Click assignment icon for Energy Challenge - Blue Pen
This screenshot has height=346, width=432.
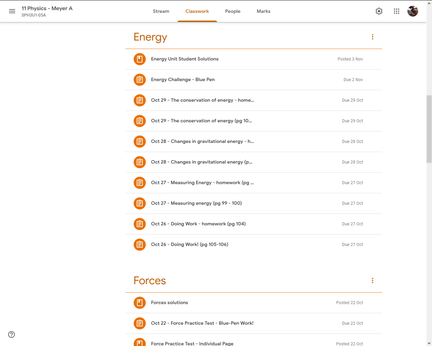click(x=140, y=80)
